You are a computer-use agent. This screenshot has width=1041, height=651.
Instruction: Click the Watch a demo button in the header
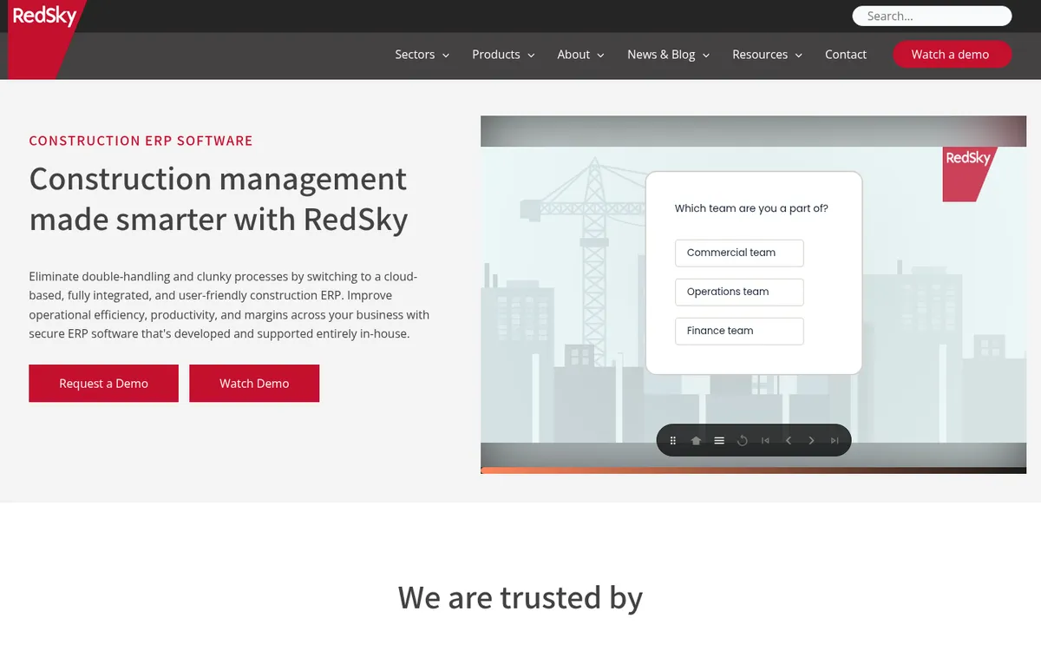click(x=953, y=55)
